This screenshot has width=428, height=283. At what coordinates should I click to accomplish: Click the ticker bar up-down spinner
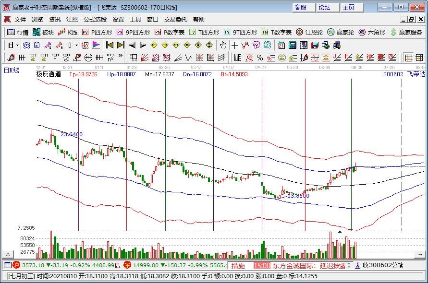(349, 265)
